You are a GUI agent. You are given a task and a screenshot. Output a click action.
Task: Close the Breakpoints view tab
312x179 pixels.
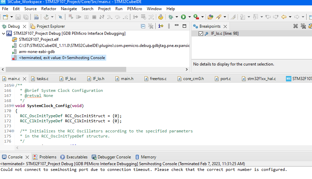[x=225, y=26]
